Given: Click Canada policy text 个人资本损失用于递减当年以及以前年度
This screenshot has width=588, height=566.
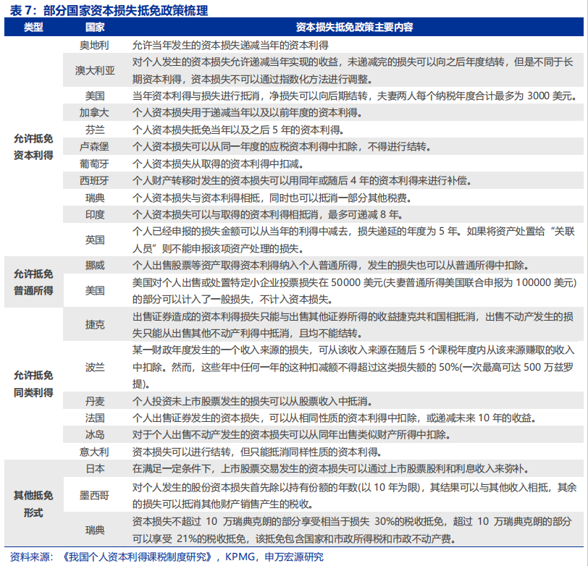Looking at the screenshot, I should coord(247,112).
